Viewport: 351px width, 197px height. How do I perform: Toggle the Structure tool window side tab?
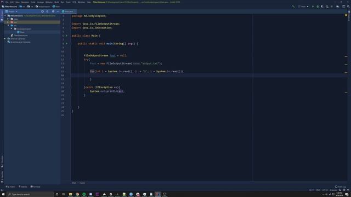pos(2,161)
